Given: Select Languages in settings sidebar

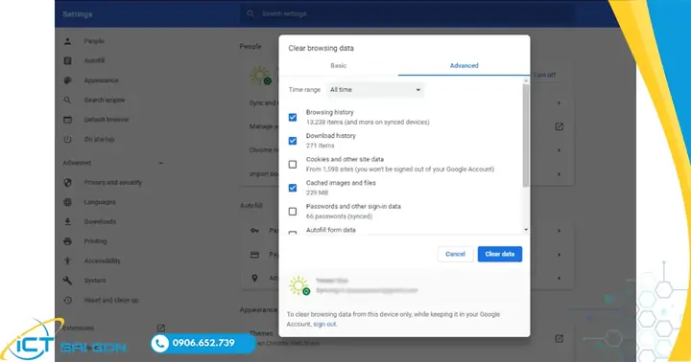Looking at the screenshot, I should [100, 202].
